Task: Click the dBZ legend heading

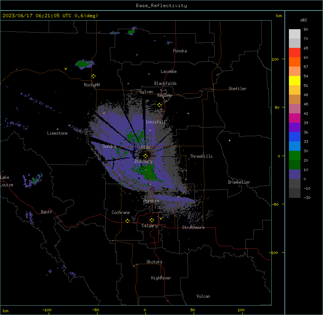Action: pos(304,20)
